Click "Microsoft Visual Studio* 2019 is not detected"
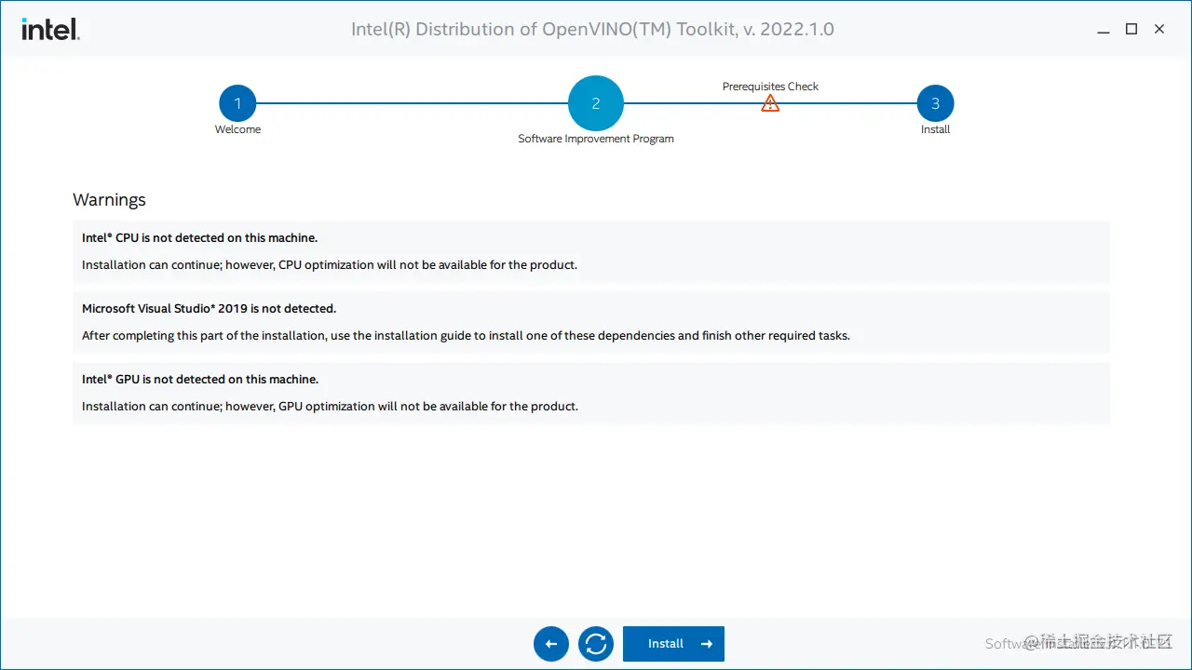The image size is (1192, 670). point(209,309)
